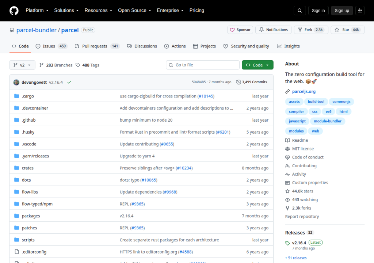
Task: Click the packages folder icon
Action: (x=17, y=216)
